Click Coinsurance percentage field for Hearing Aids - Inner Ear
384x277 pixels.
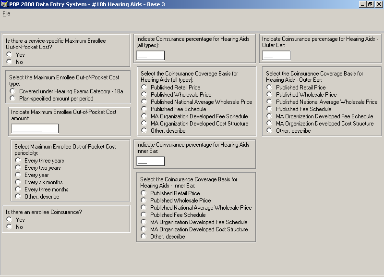click(x=150, y=161)
